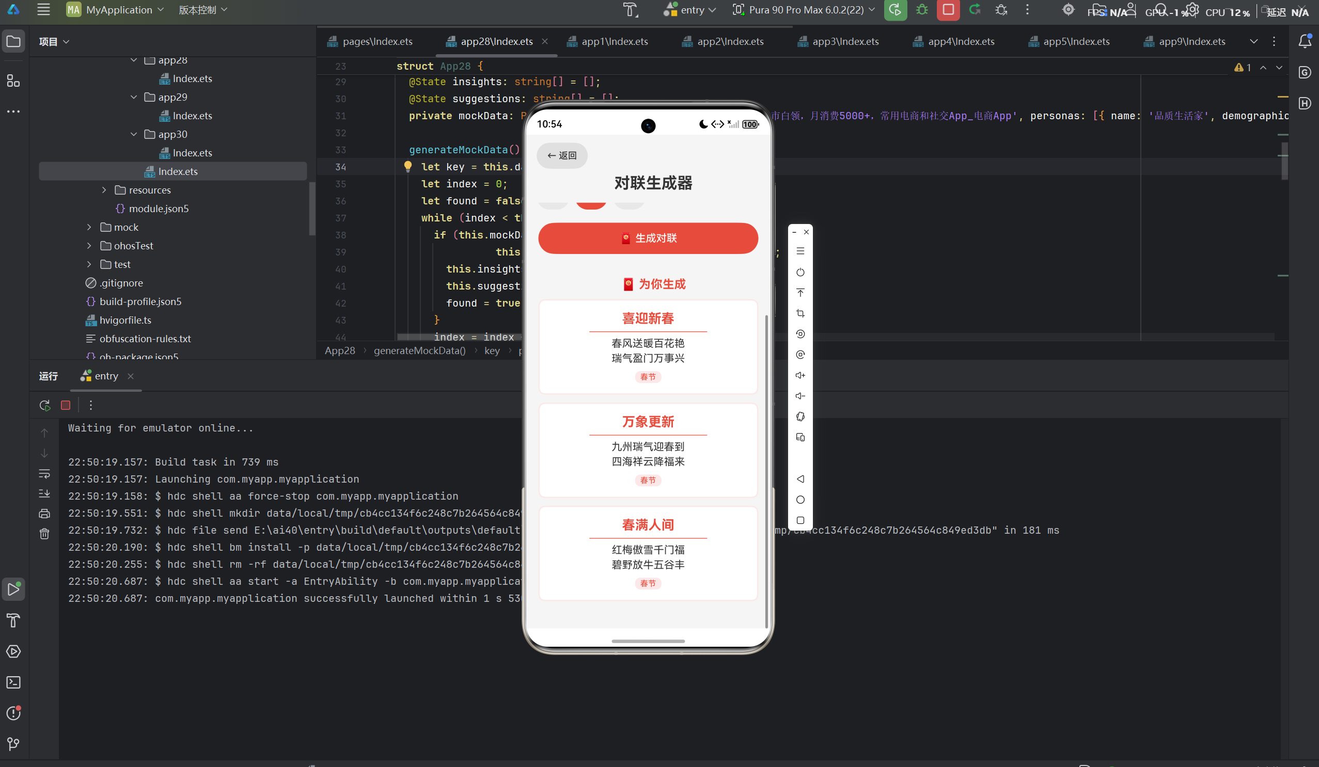Open Pura 90 Pro Max device dropdown
The image size is (1319, 767).
pos(804,9)
